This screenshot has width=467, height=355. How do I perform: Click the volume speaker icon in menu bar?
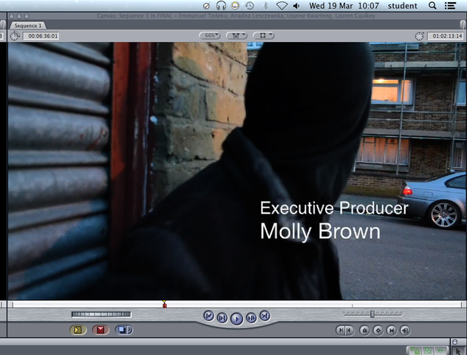coord(296,6)
